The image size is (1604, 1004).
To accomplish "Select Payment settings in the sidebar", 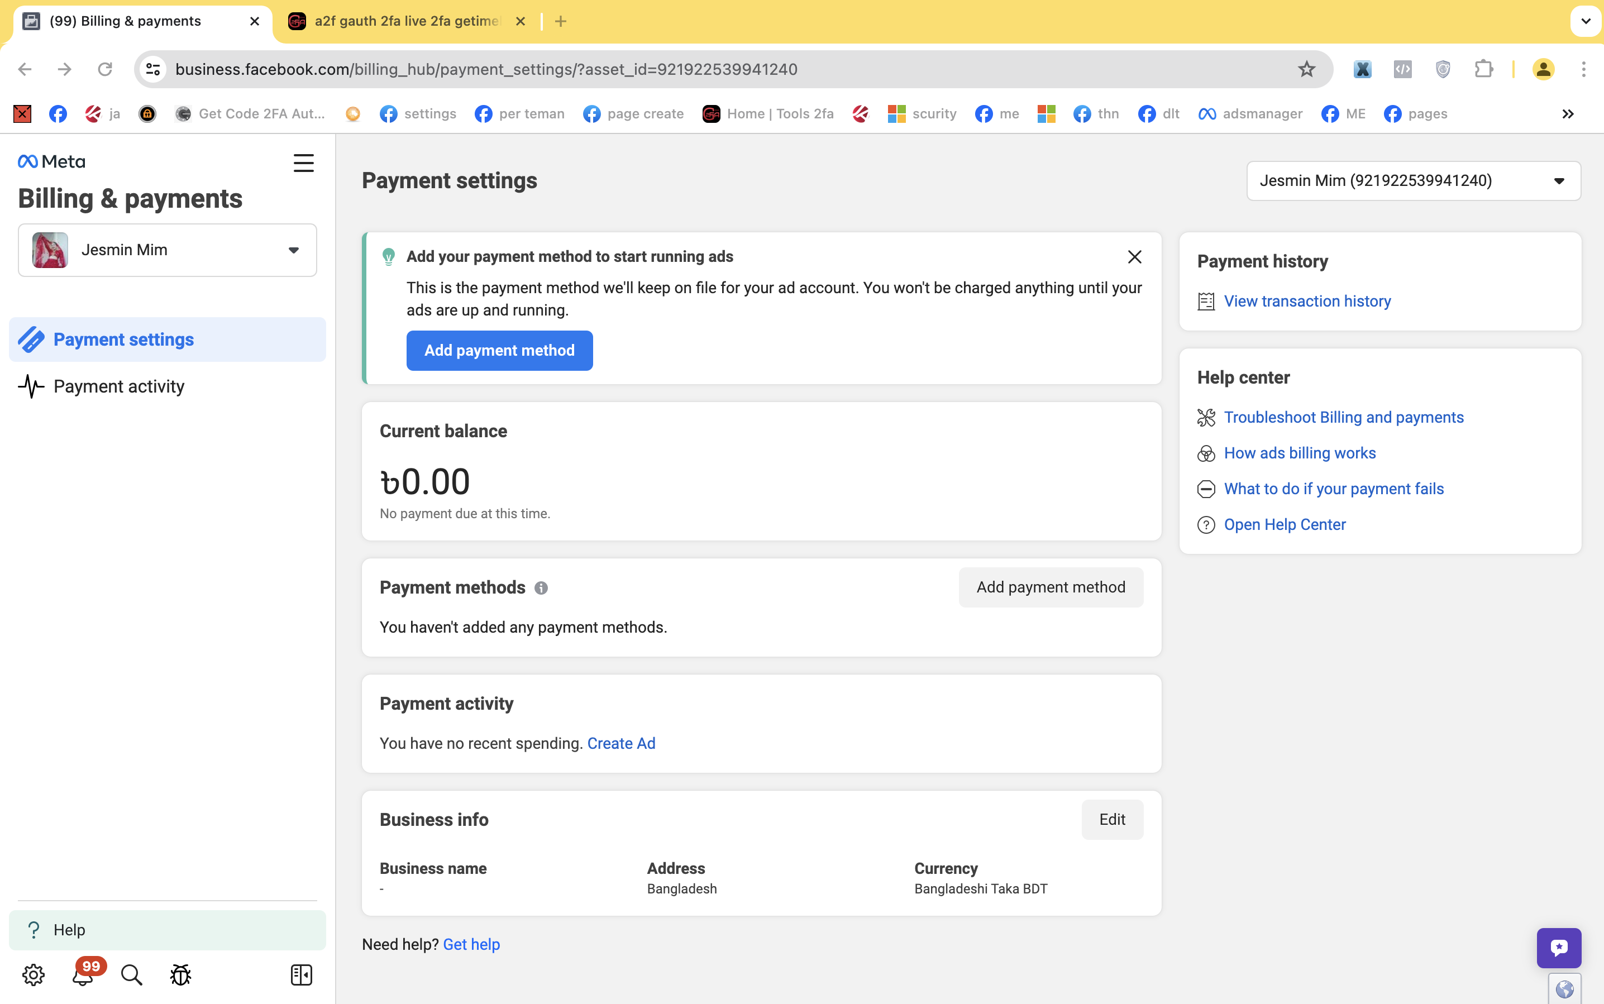I will pyautogui.click(x=168, y=340).
